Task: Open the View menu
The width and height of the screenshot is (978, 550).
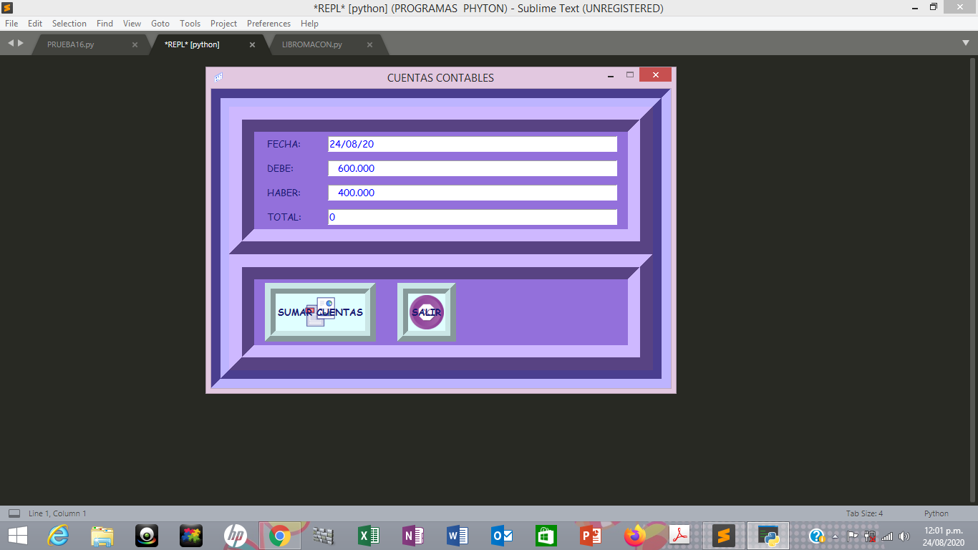Action: point(132,24)
